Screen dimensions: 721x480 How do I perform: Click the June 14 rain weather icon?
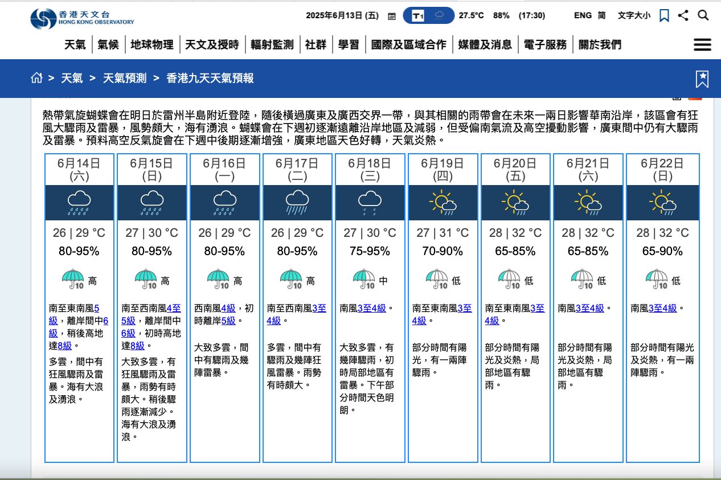click(x=79, y=203)
